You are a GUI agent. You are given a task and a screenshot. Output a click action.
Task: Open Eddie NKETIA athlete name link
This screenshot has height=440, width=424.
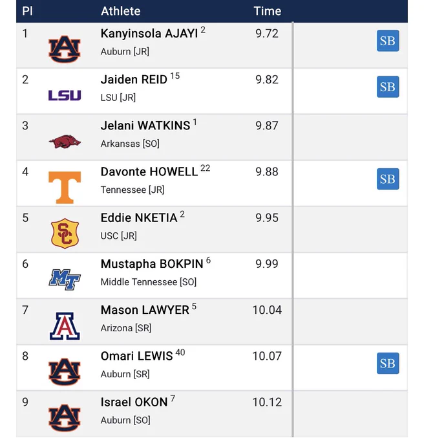coord(139,218)
